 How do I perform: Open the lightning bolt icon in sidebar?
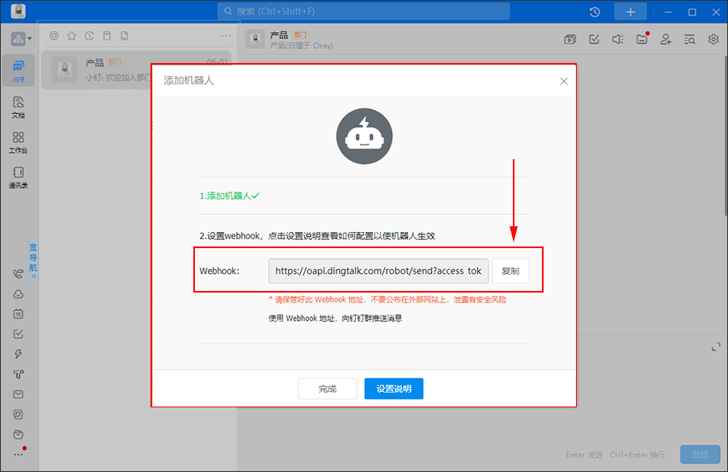(x=18, y=354)
